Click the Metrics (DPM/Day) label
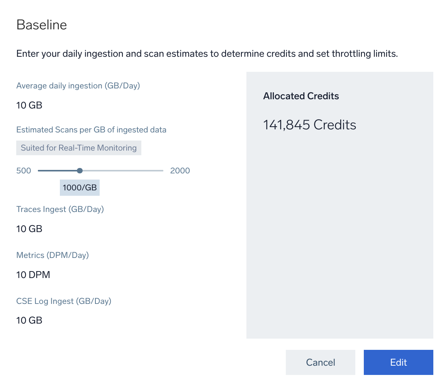Image resolution: width=448 pixels, height=390 pixels. (x=53, y=255)
